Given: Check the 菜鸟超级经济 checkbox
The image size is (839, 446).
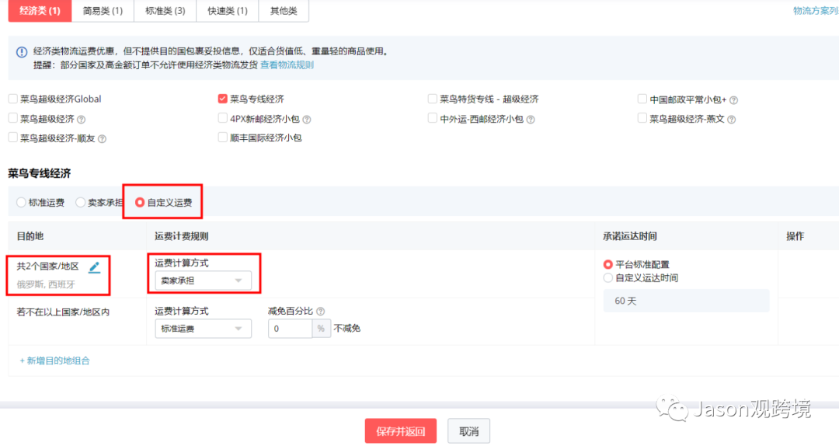Looking at the screenshot, I should (13, 118).
